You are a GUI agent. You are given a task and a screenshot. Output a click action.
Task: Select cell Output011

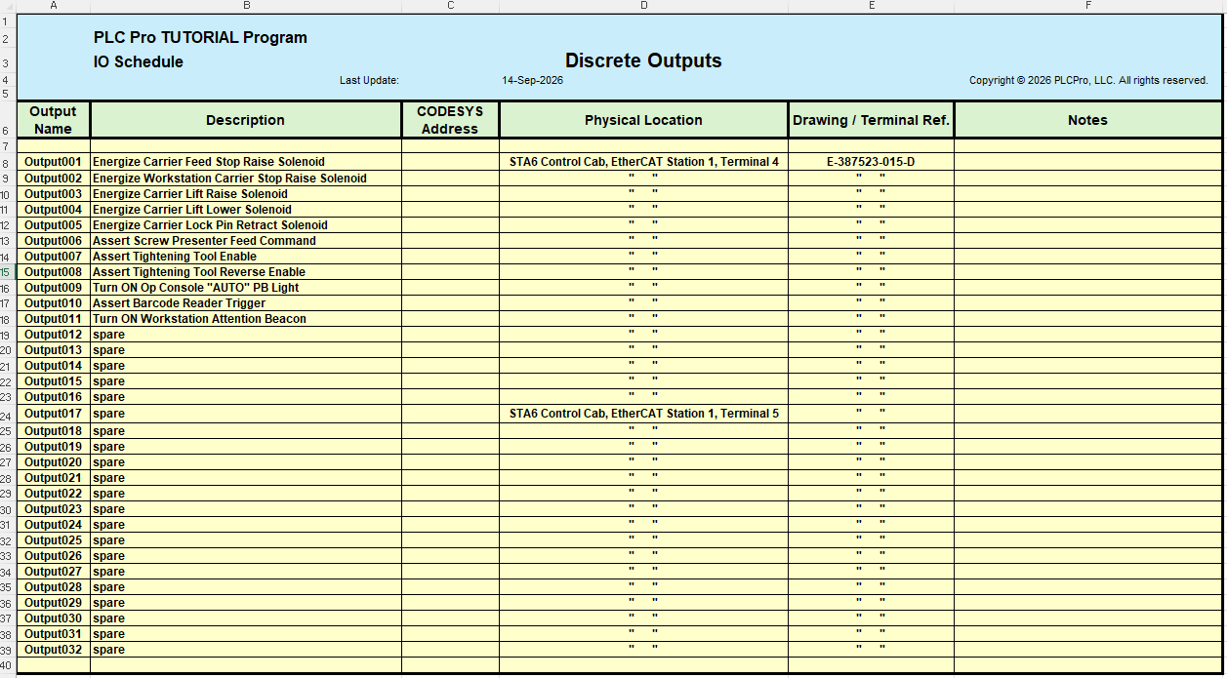53,319
